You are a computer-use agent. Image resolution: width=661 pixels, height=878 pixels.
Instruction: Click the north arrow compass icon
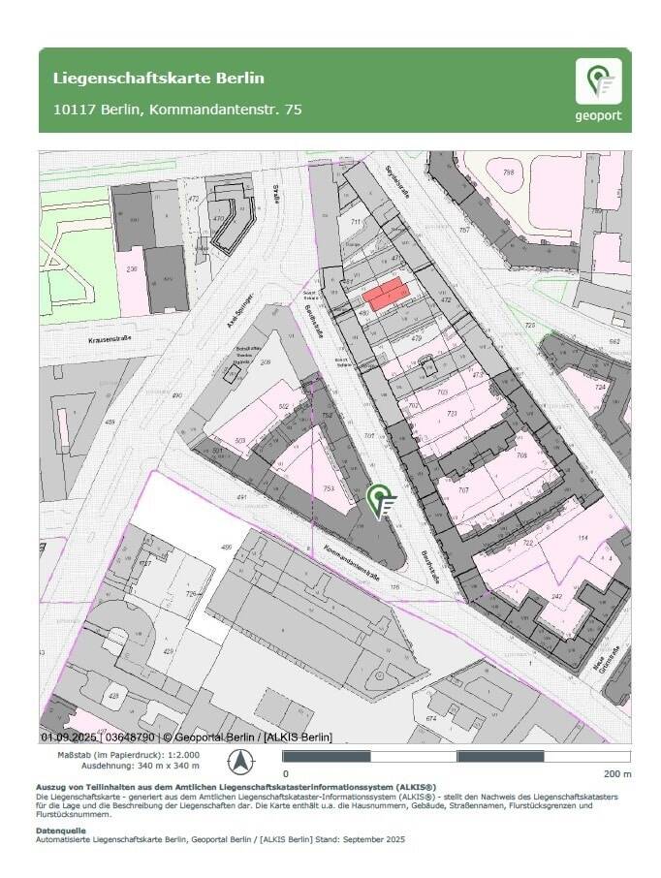238,759
